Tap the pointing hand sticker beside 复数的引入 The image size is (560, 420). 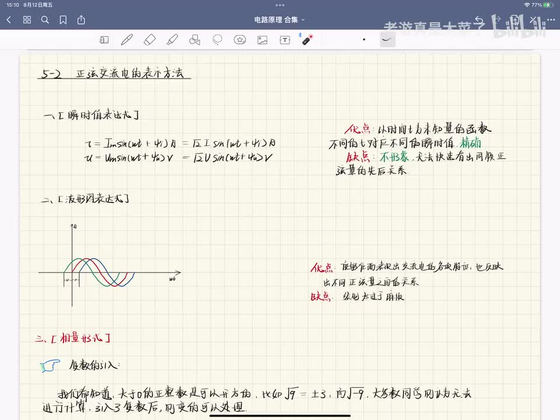[x=50, y=365]
